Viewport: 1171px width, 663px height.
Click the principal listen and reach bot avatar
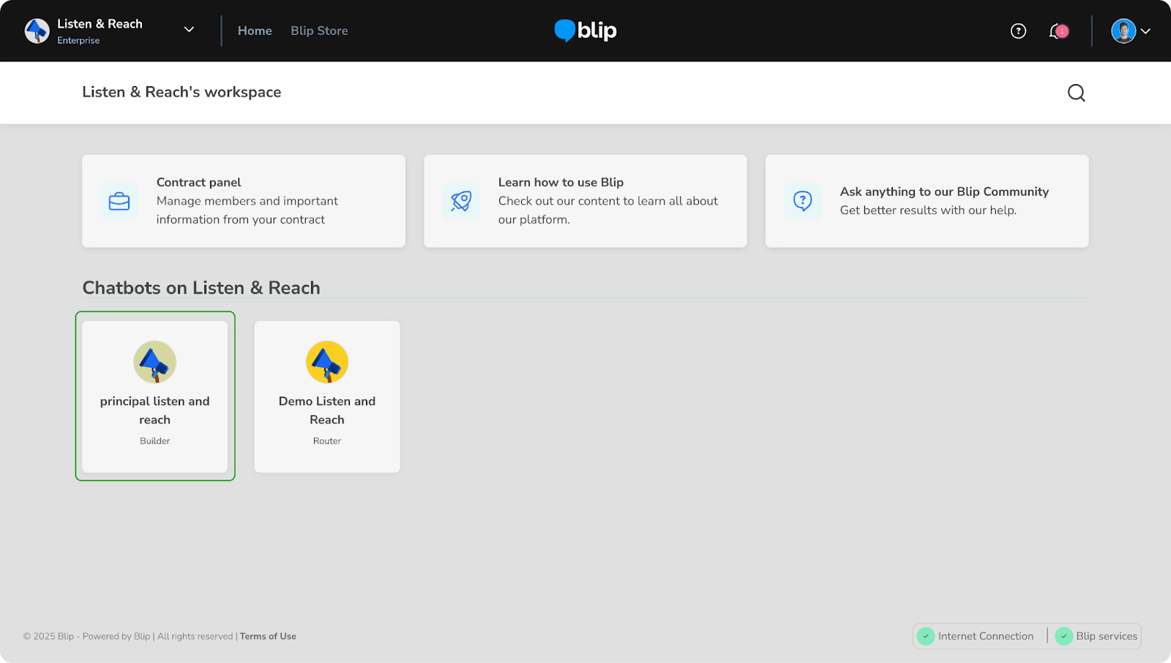[155, 362]
